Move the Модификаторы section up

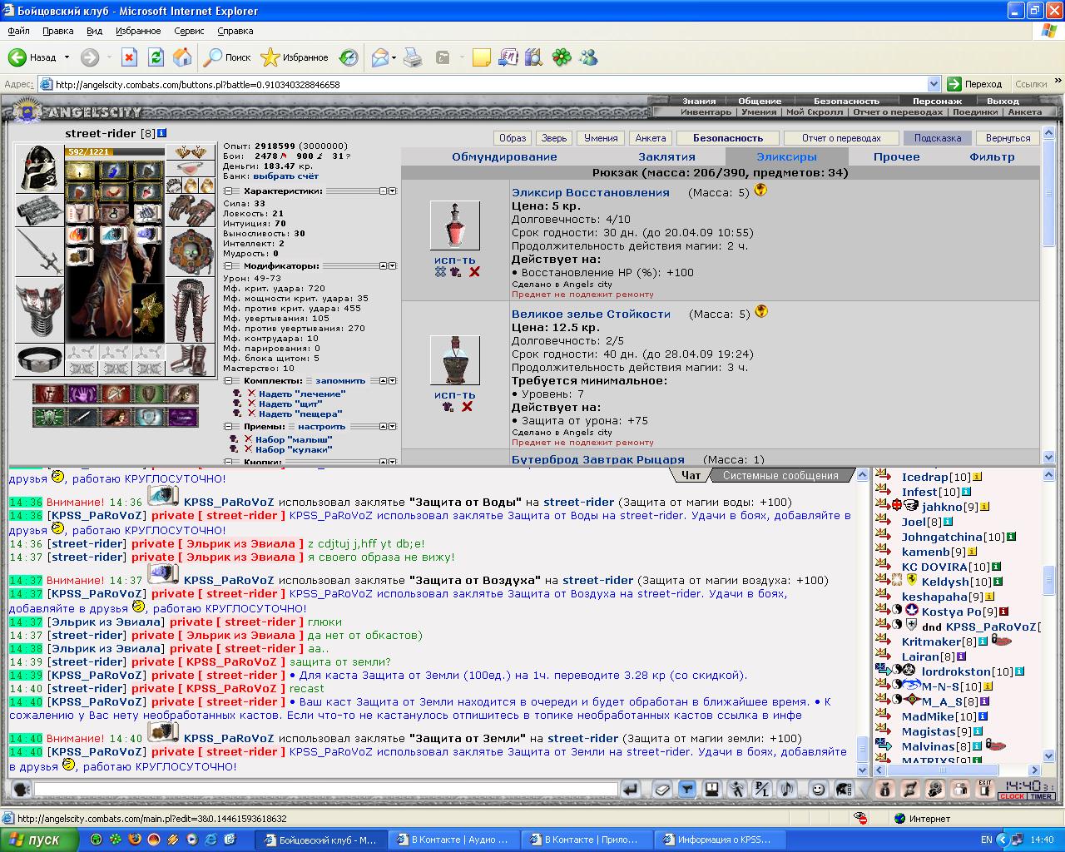(x=384, y=266)
